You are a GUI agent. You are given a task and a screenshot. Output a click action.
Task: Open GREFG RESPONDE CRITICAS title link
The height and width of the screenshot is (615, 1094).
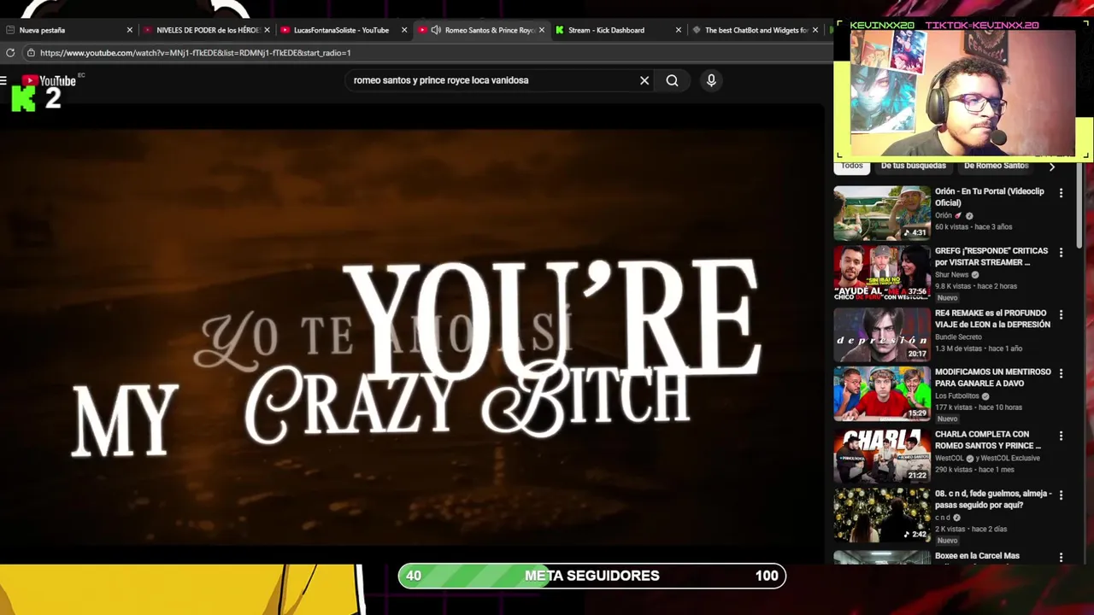click(x=991, y=256)
